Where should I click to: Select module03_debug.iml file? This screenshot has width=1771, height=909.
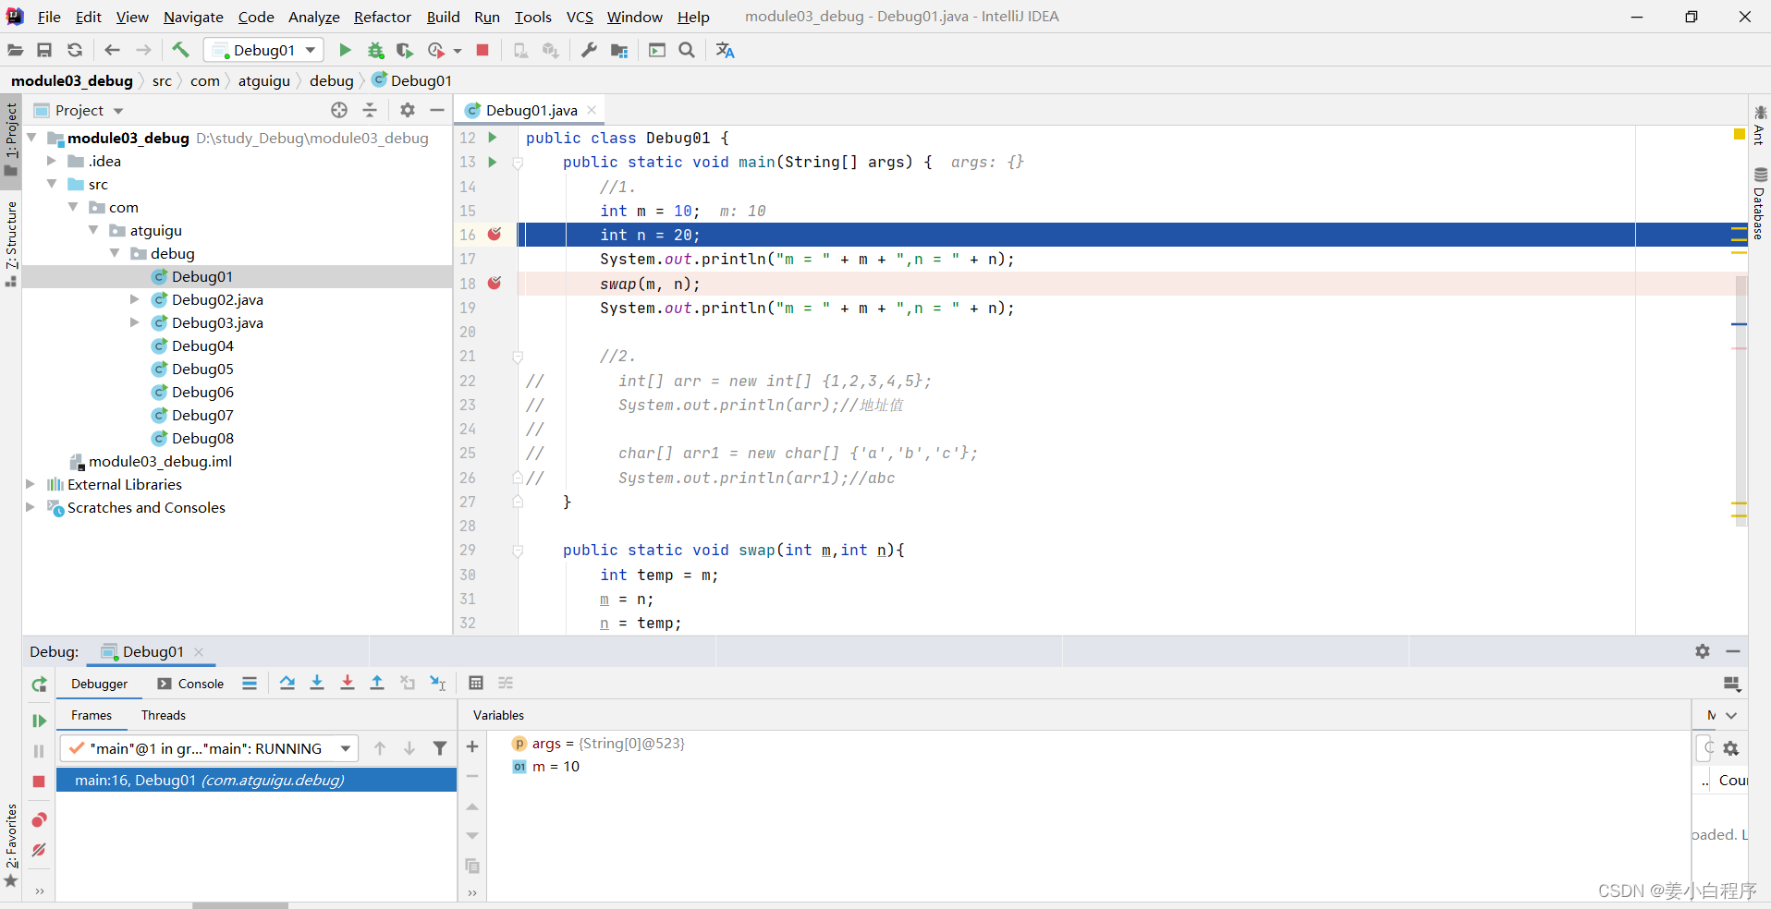pyautogui.click(x=160, y=461)
